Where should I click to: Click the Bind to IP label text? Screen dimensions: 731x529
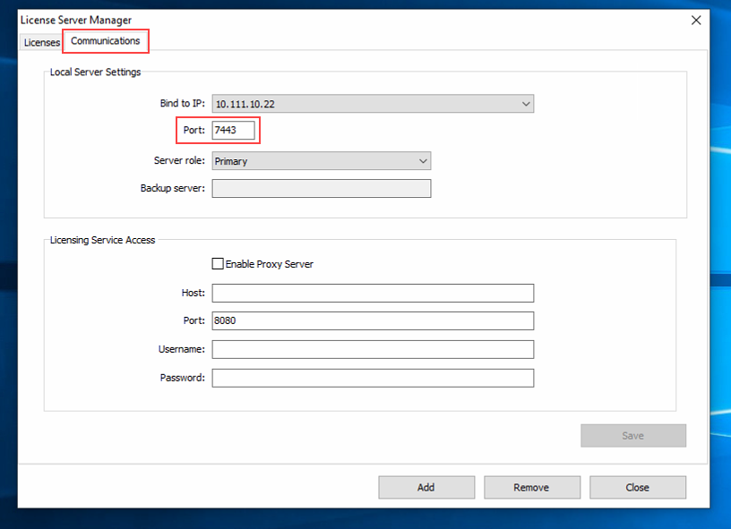pyautogui.click(x=183, y=104)
